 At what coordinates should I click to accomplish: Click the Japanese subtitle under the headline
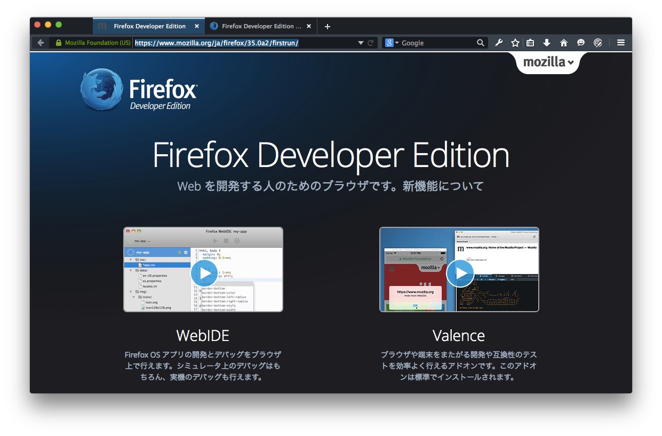tap(331, 186)
